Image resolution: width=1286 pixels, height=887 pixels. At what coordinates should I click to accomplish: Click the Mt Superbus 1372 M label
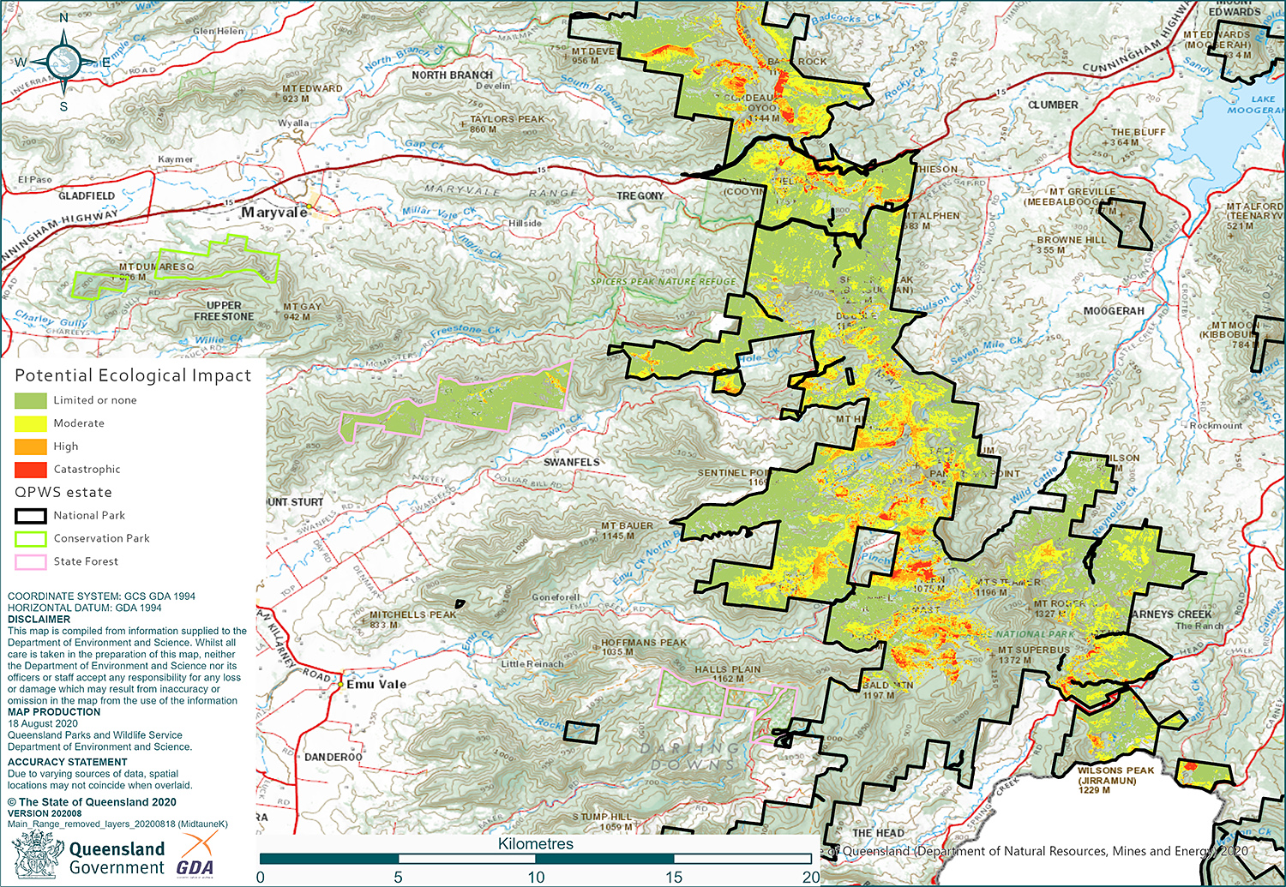point(1033,655)
